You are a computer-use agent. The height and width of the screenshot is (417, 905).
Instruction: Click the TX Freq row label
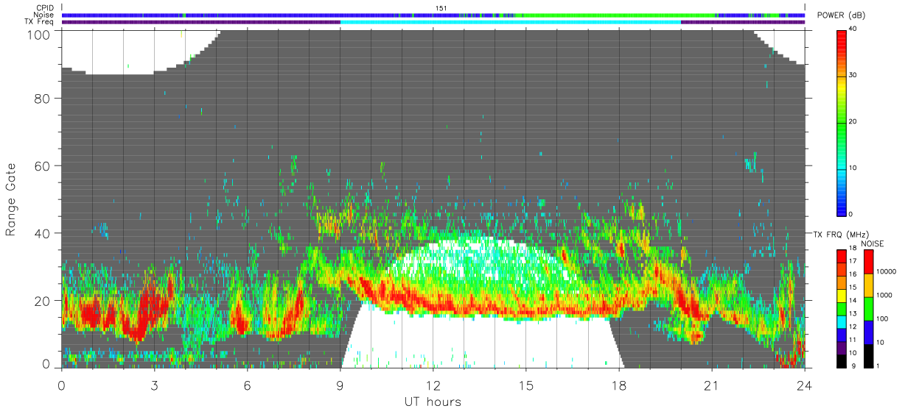click(x=40, y=22)
